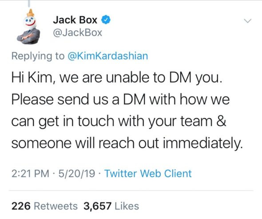
Task: View the list of 226 Retweets
Action: (44, 206)
